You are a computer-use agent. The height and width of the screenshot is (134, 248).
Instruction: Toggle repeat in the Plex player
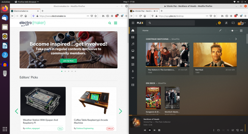click(x=219, y=130)
